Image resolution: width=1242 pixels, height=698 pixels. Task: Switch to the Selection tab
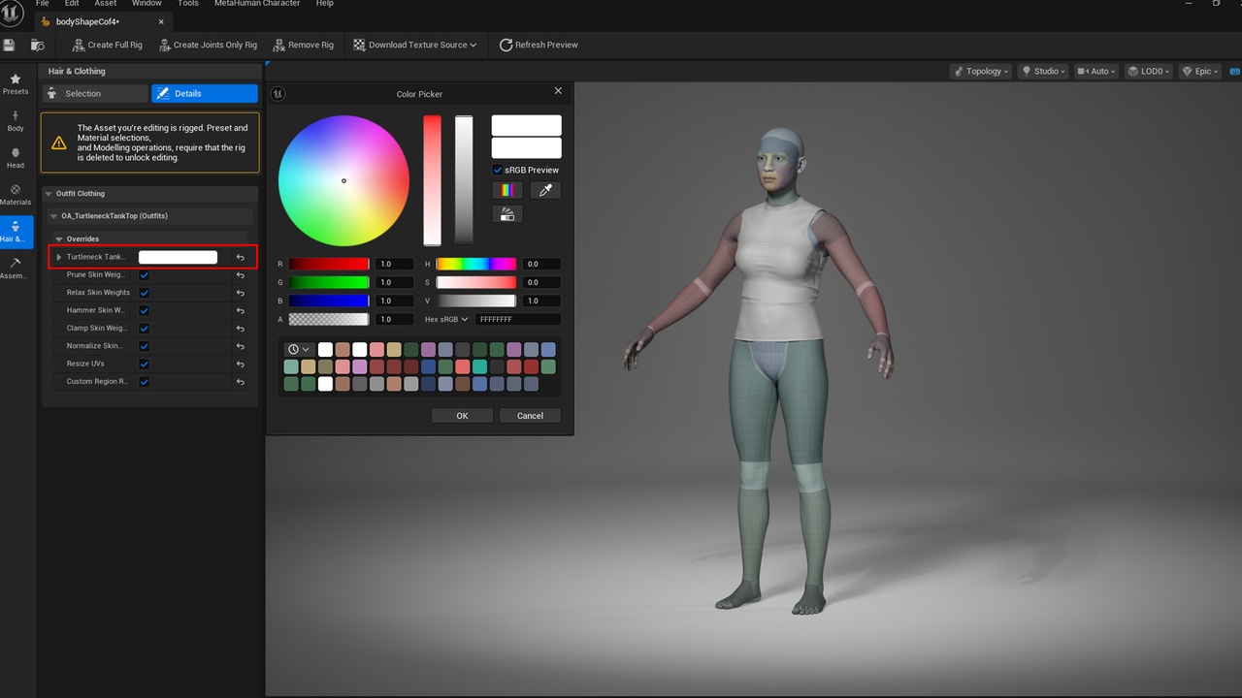[x=95, y=93]
